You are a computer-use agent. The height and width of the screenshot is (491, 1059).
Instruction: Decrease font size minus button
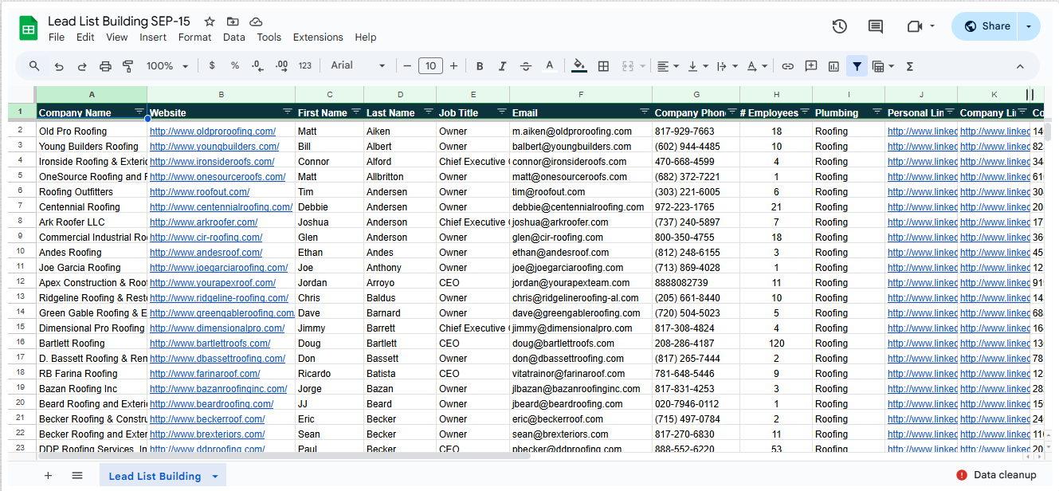coord(407,66)
